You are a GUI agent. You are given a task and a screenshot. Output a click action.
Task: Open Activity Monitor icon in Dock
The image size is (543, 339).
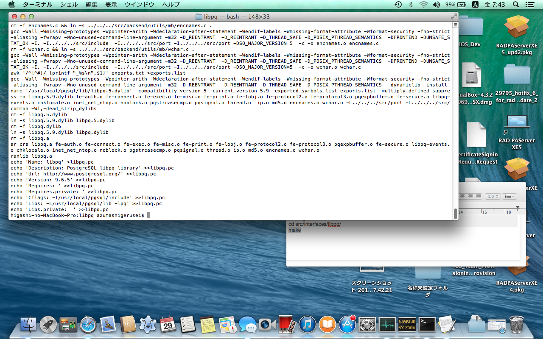click(387, 325)
